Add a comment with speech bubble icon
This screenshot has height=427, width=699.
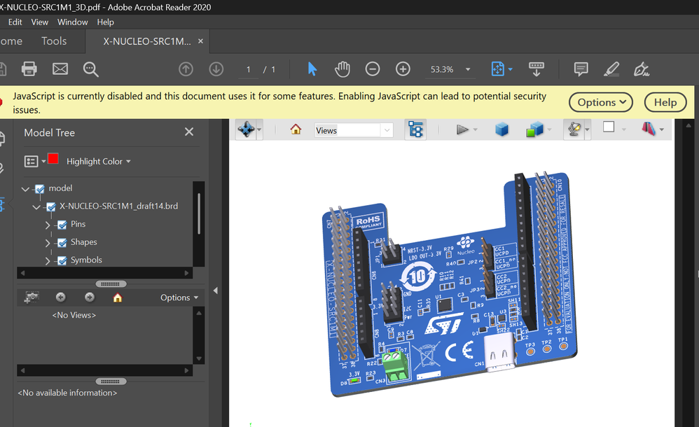click(581, 69)
